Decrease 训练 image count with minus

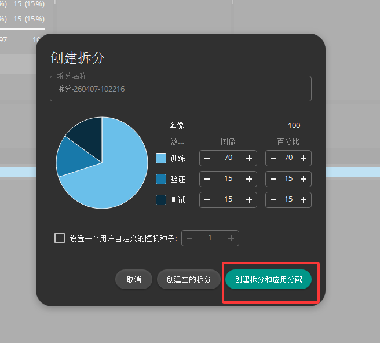tap(207, 158)
